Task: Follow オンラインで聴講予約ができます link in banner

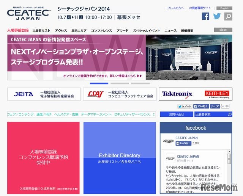Action: pyautogui.click(x=103, y=76)
